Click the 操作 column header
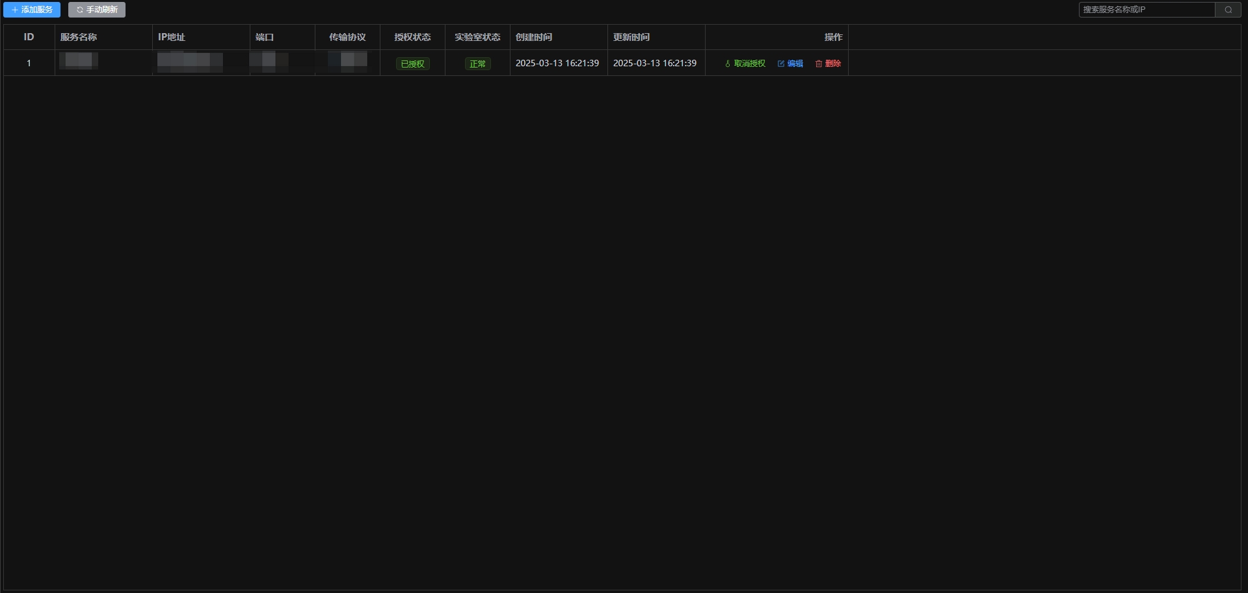The height and width of the screenshot is (593, 1248). [x=833, y=37]
